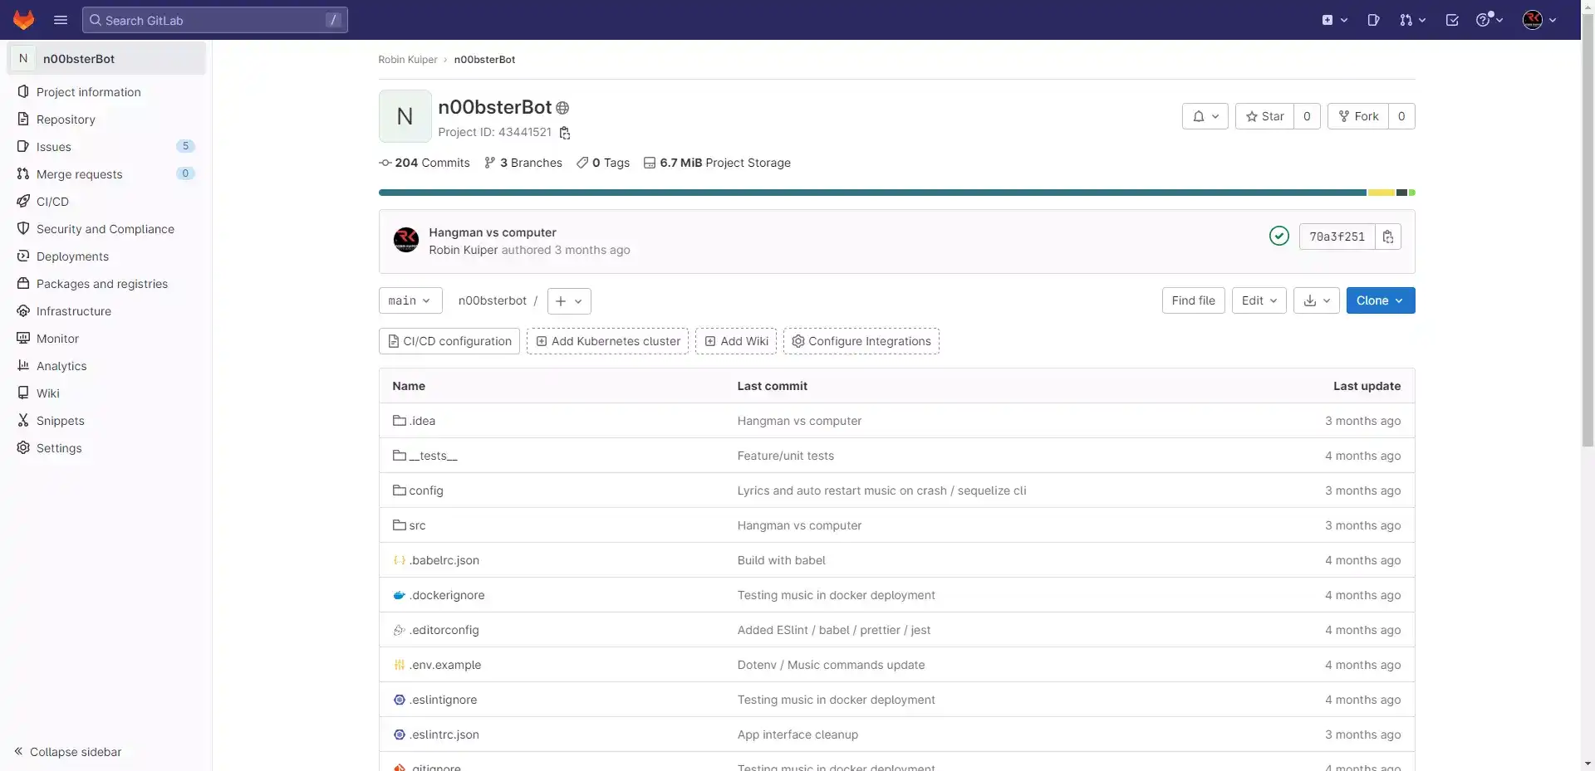The height and width of the screenshot is (771, 1595).
Task: Open the add file plus dropdown
Action: (x=569, y=301)
